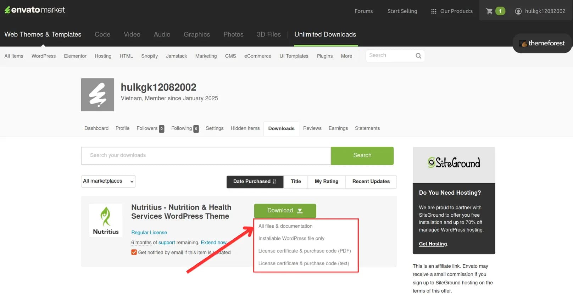
Task: Click the Our Products grid icon
Action: click(433, 11)
